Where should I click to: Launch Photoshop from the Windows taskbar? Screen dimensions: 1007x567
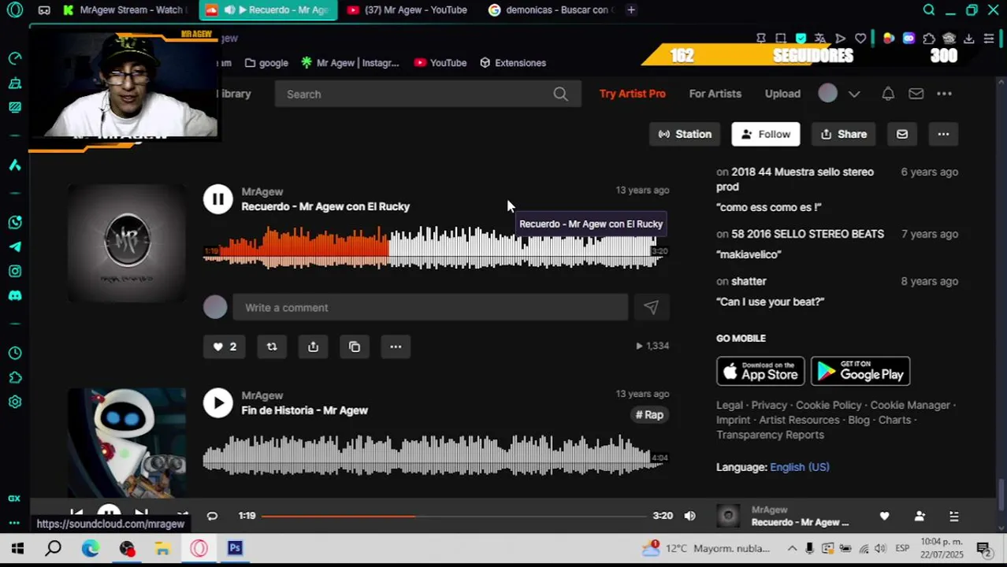click(x=235, y=548)
